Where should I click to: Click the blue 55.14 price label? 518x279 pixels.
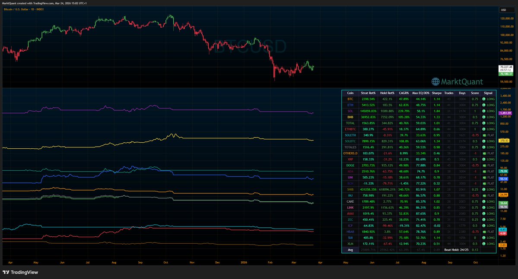point(503,179)
